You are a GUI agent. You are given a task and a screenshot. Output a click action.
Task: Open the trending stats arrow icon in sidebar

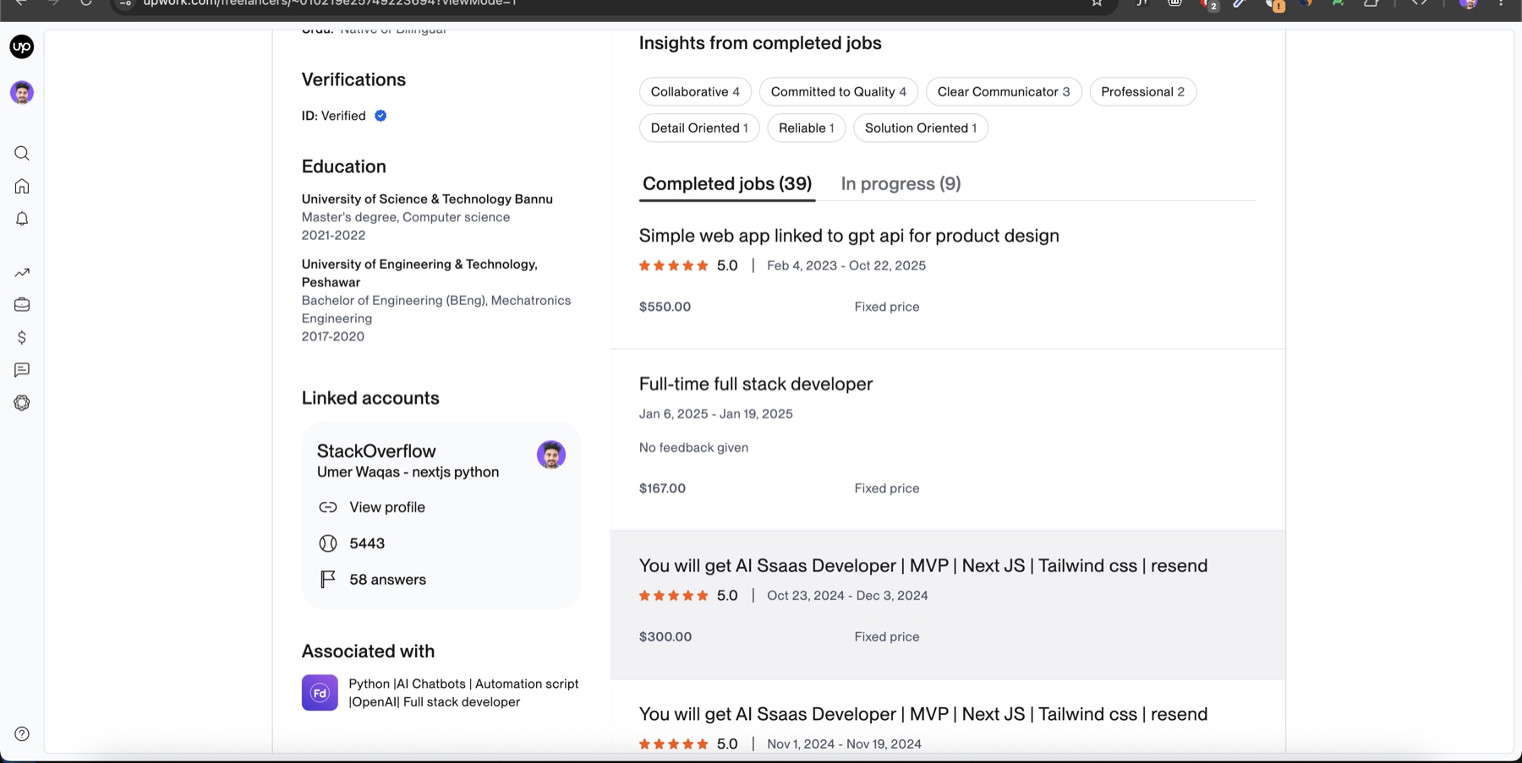pyautogui.click(x=22, y=273)
